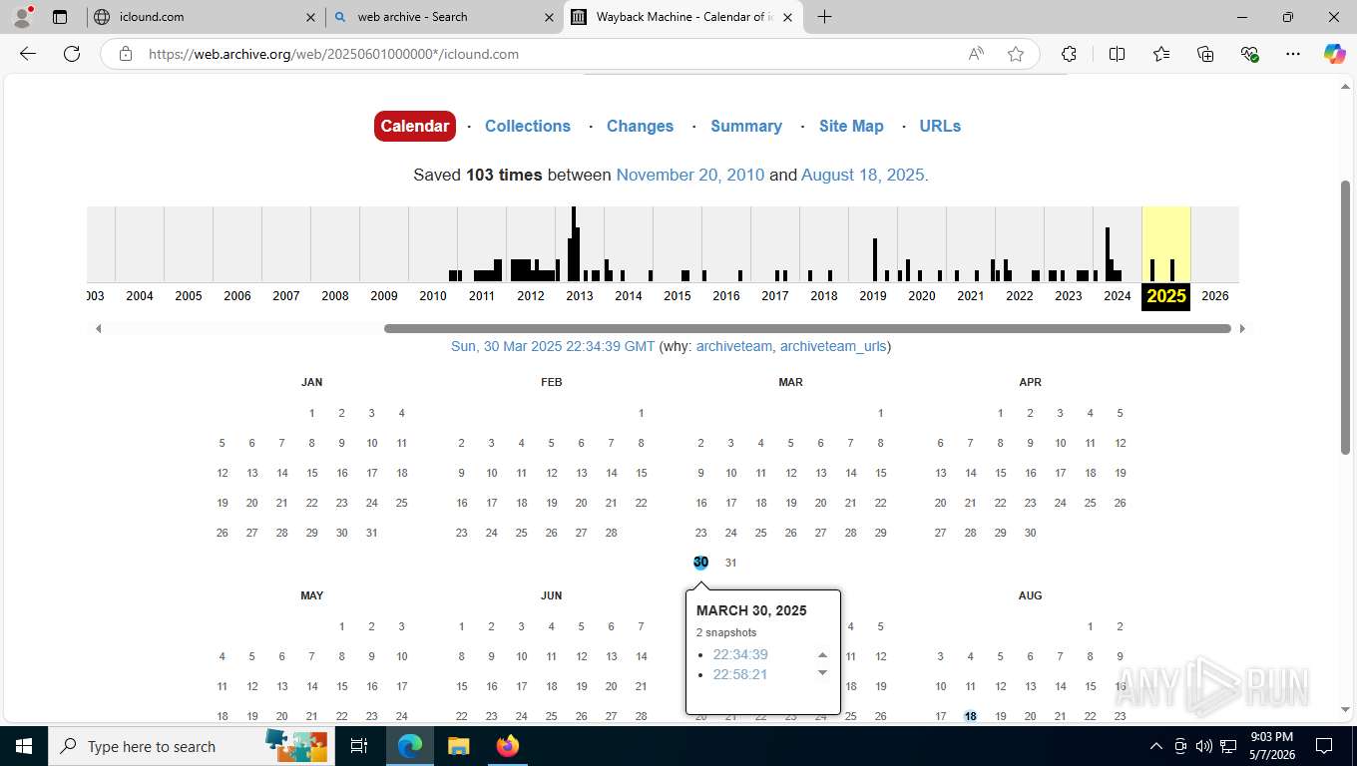This screenshot has height=766, width=1357.
Task: Add this page to favorites star
Action: [1016, 54]
